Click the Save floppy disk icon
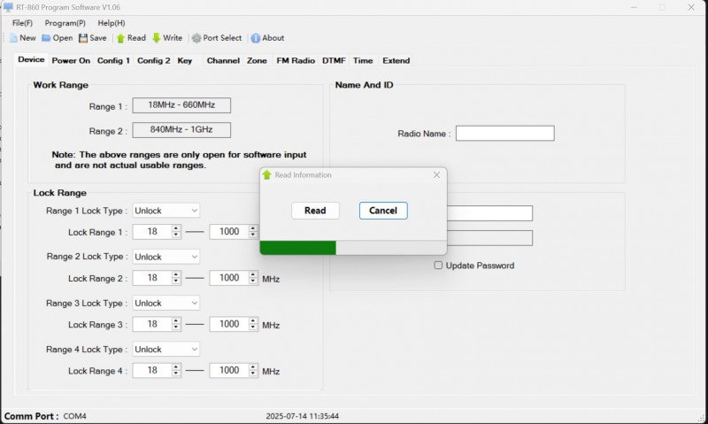Viewport: 708px width, 424px height. (83, 38)
